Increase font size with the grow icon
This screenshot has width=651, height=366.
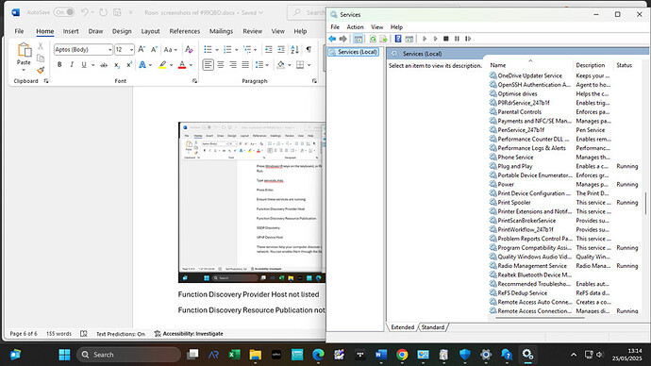[x=142, y=49]
